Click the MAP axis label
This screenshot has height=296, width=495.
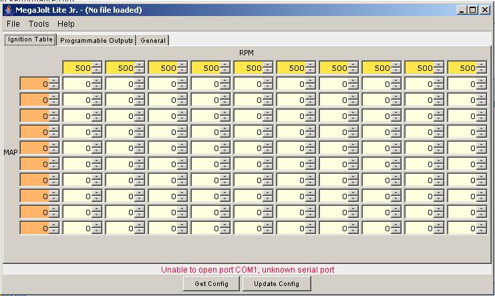[11, 152]
